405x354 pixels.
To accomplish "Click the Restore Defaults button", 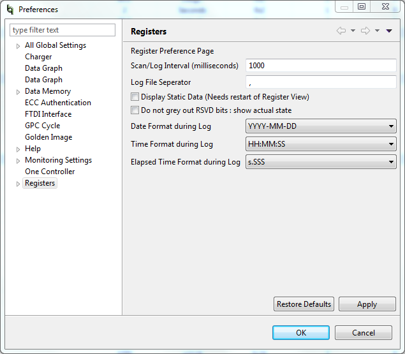I will [x=304, y=304].
